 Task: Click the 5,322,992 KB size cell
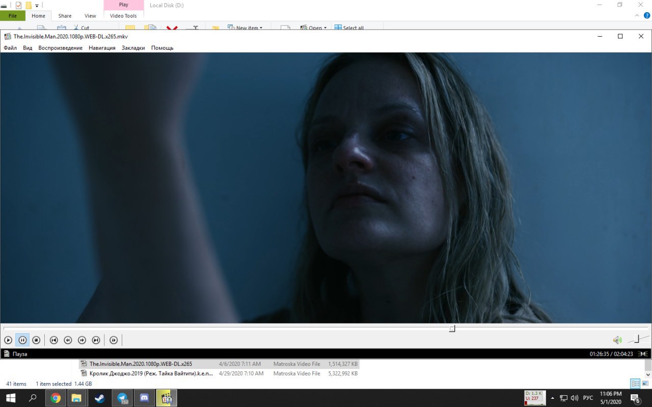click(343, 373)
